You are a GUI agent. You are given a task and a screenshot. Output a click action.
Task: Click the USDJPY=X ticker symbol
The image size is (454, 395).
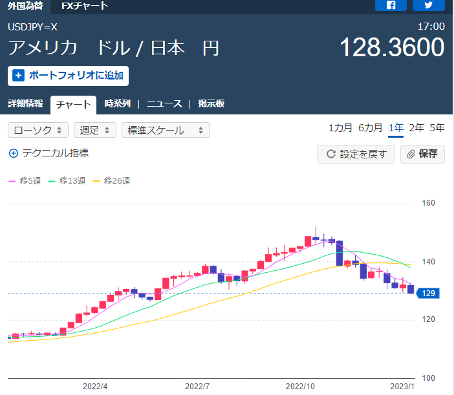[32, 27]
